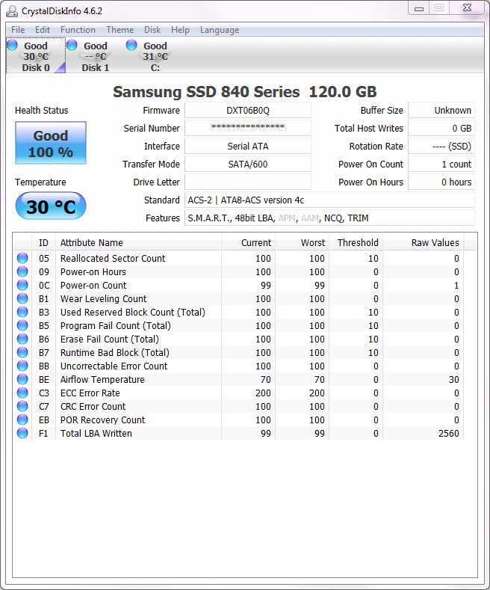This screenshot has width=490, height=590.
Task: Select the ECC Error Rate attribute name
Action: [x=90, y=393]
